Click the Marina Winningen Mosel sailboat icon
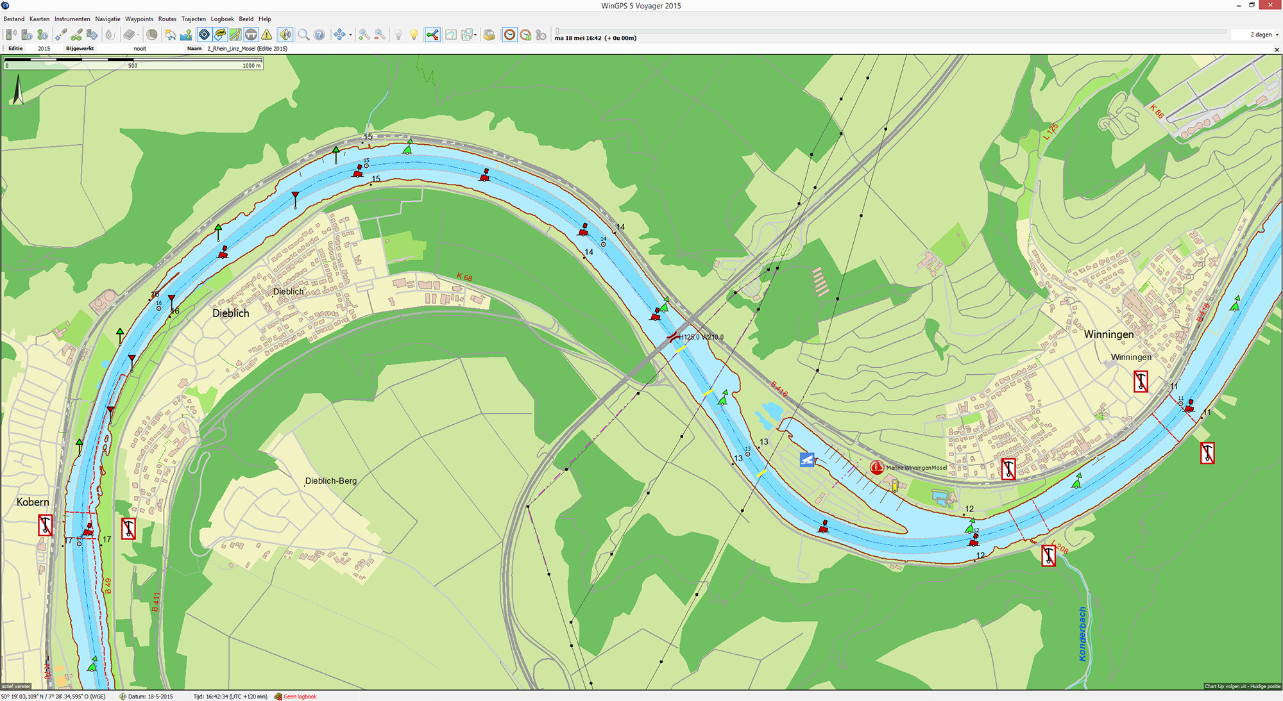The height and width of the screenshot is (701, 1283). coord(876,467)
